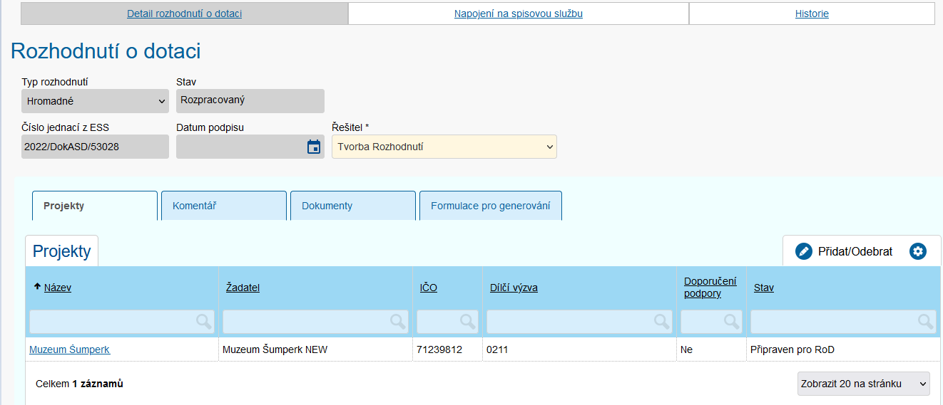
Task: Switch to the Komentář tab
Action: [223, 206]
